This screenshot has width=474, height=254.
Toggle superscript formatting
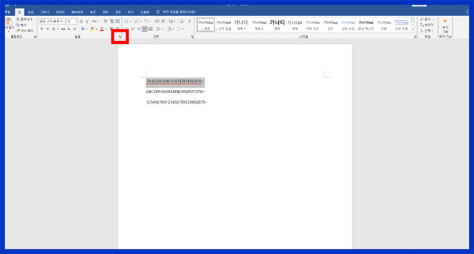coord(74,29)
